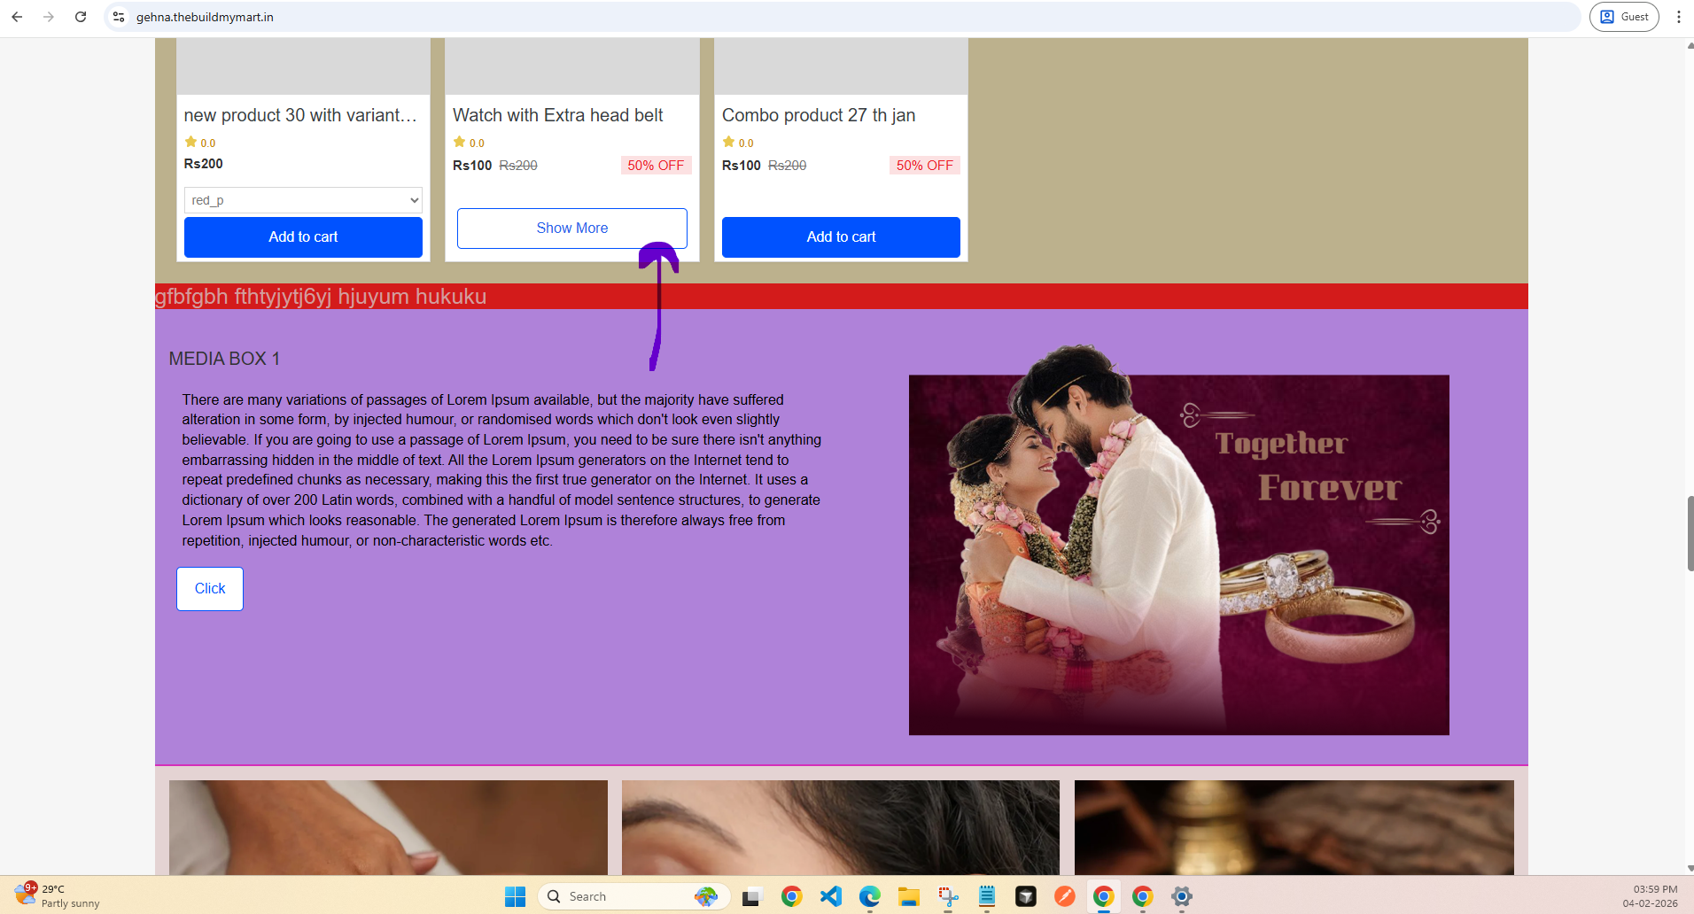1694x914 pixels.
Task: Click the page vertical scrollbar thumb
Action: tap(1690, 533)
